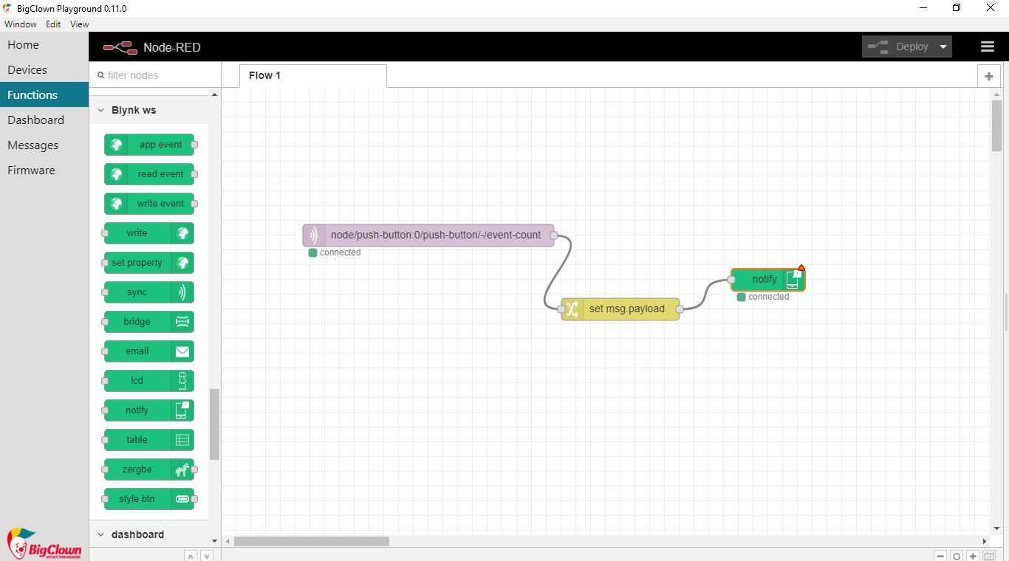The width and height of the screenshot is (1009, 561).
Task: Click connected status under the MQTT node
Action: click(335, 252)
